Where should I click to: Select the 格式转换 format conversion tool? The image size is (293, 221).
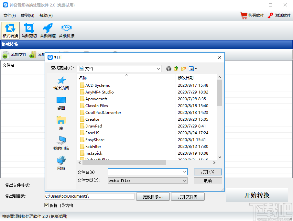tap(10, 30)
